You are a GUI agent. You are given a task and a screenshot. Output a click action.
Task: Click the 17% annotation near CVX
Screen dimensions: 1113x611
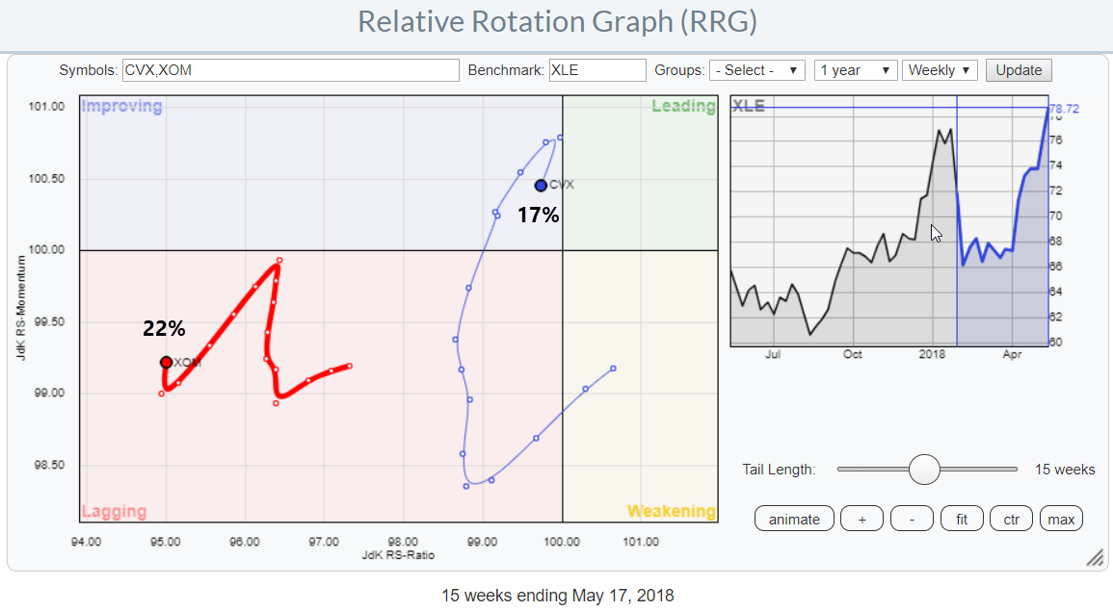pyautogui.click(x=538, y=215)
